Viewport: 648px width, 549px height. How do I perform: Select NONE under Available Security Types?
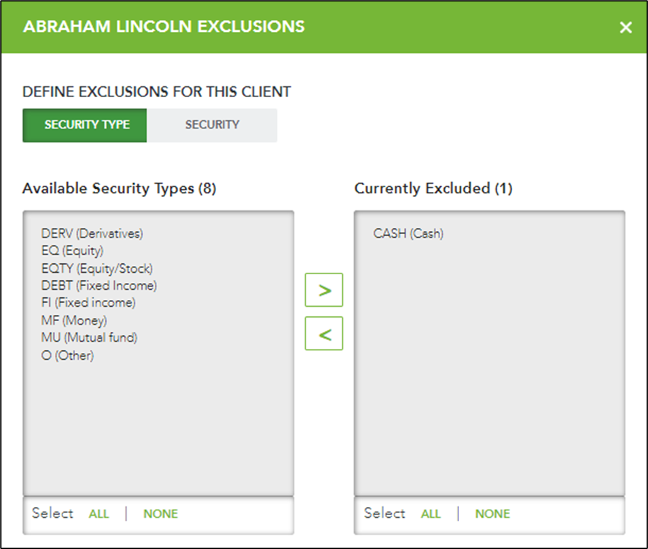pos(161,514)
